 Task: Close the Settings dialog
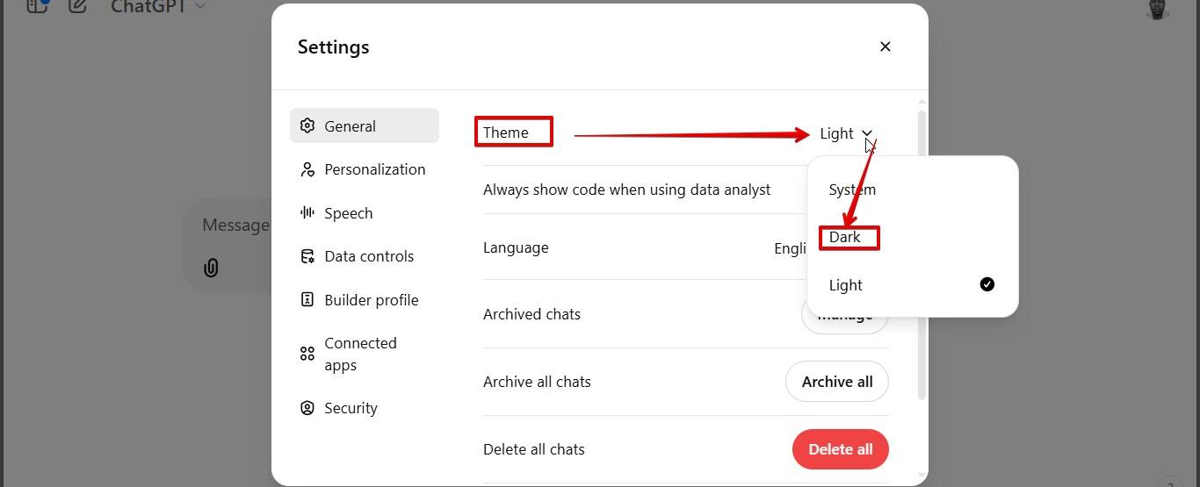pyautogui.click(x=885, y=47)
